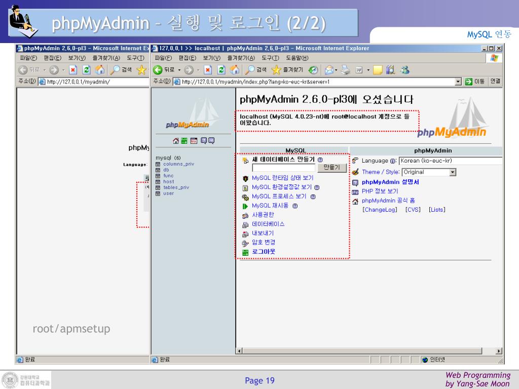Click the green Refresh icon in front window
The height and width of the screenshot is (389, 519).
click(221, 70)
